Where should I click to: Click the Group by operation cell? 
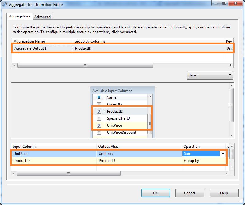pyautogui.click(x=204, y=161)
